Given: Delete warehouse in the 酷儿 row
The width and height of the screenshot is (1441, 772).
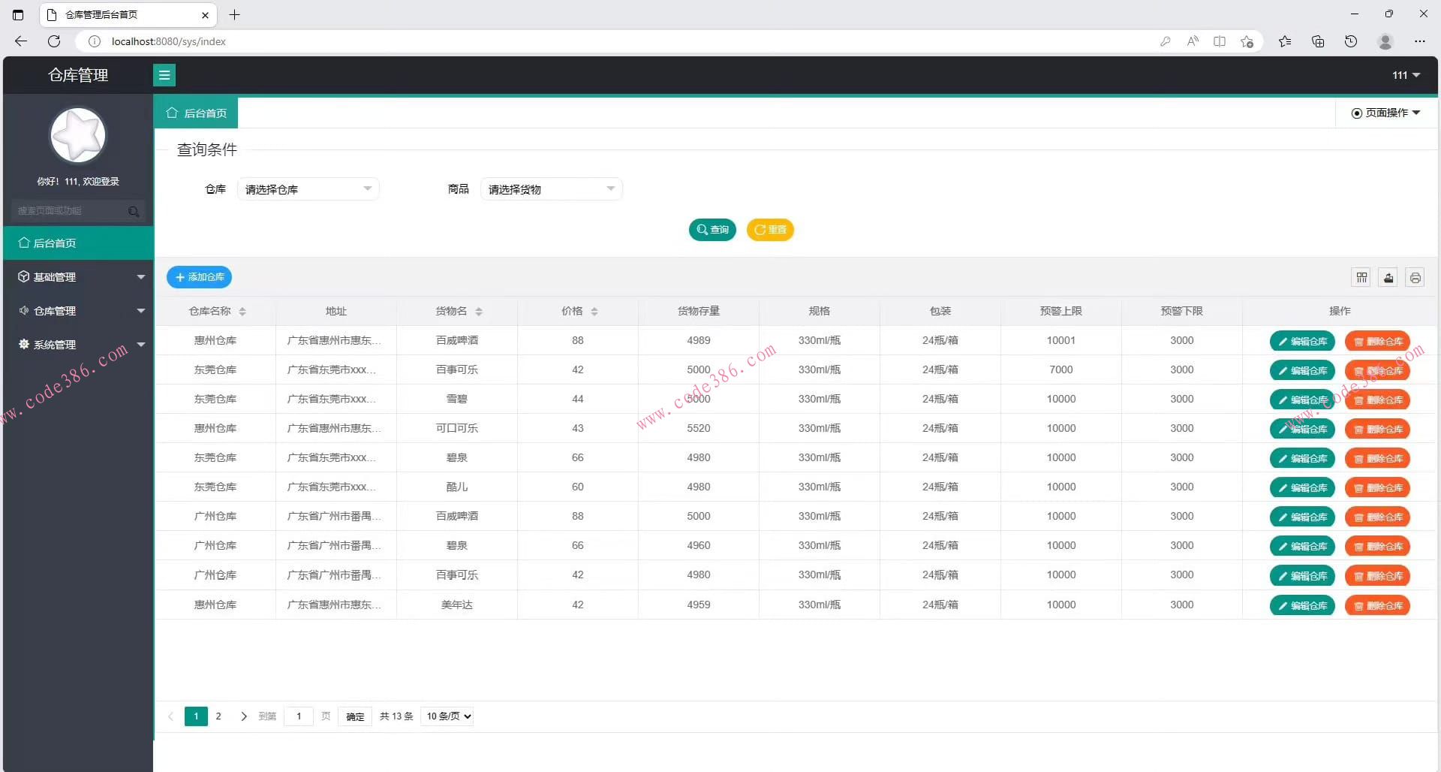Looking at the screenshot, I should tap(1377, 488).
